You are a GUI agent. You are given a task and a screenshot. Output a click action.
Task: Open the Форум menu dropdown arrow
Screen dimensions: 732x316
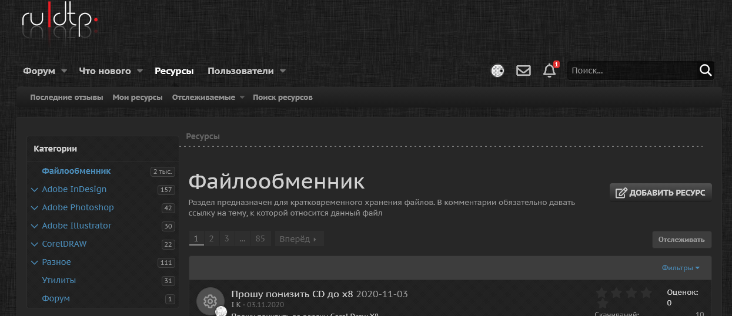point(64,71)
